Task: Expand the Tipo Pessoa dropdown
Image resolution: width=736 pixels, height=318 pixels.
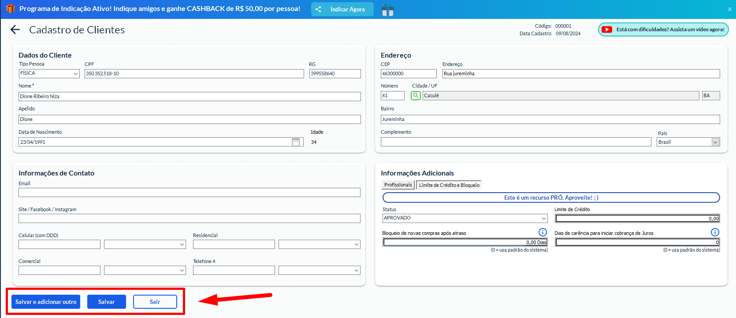Action: (x=76, y=73)
